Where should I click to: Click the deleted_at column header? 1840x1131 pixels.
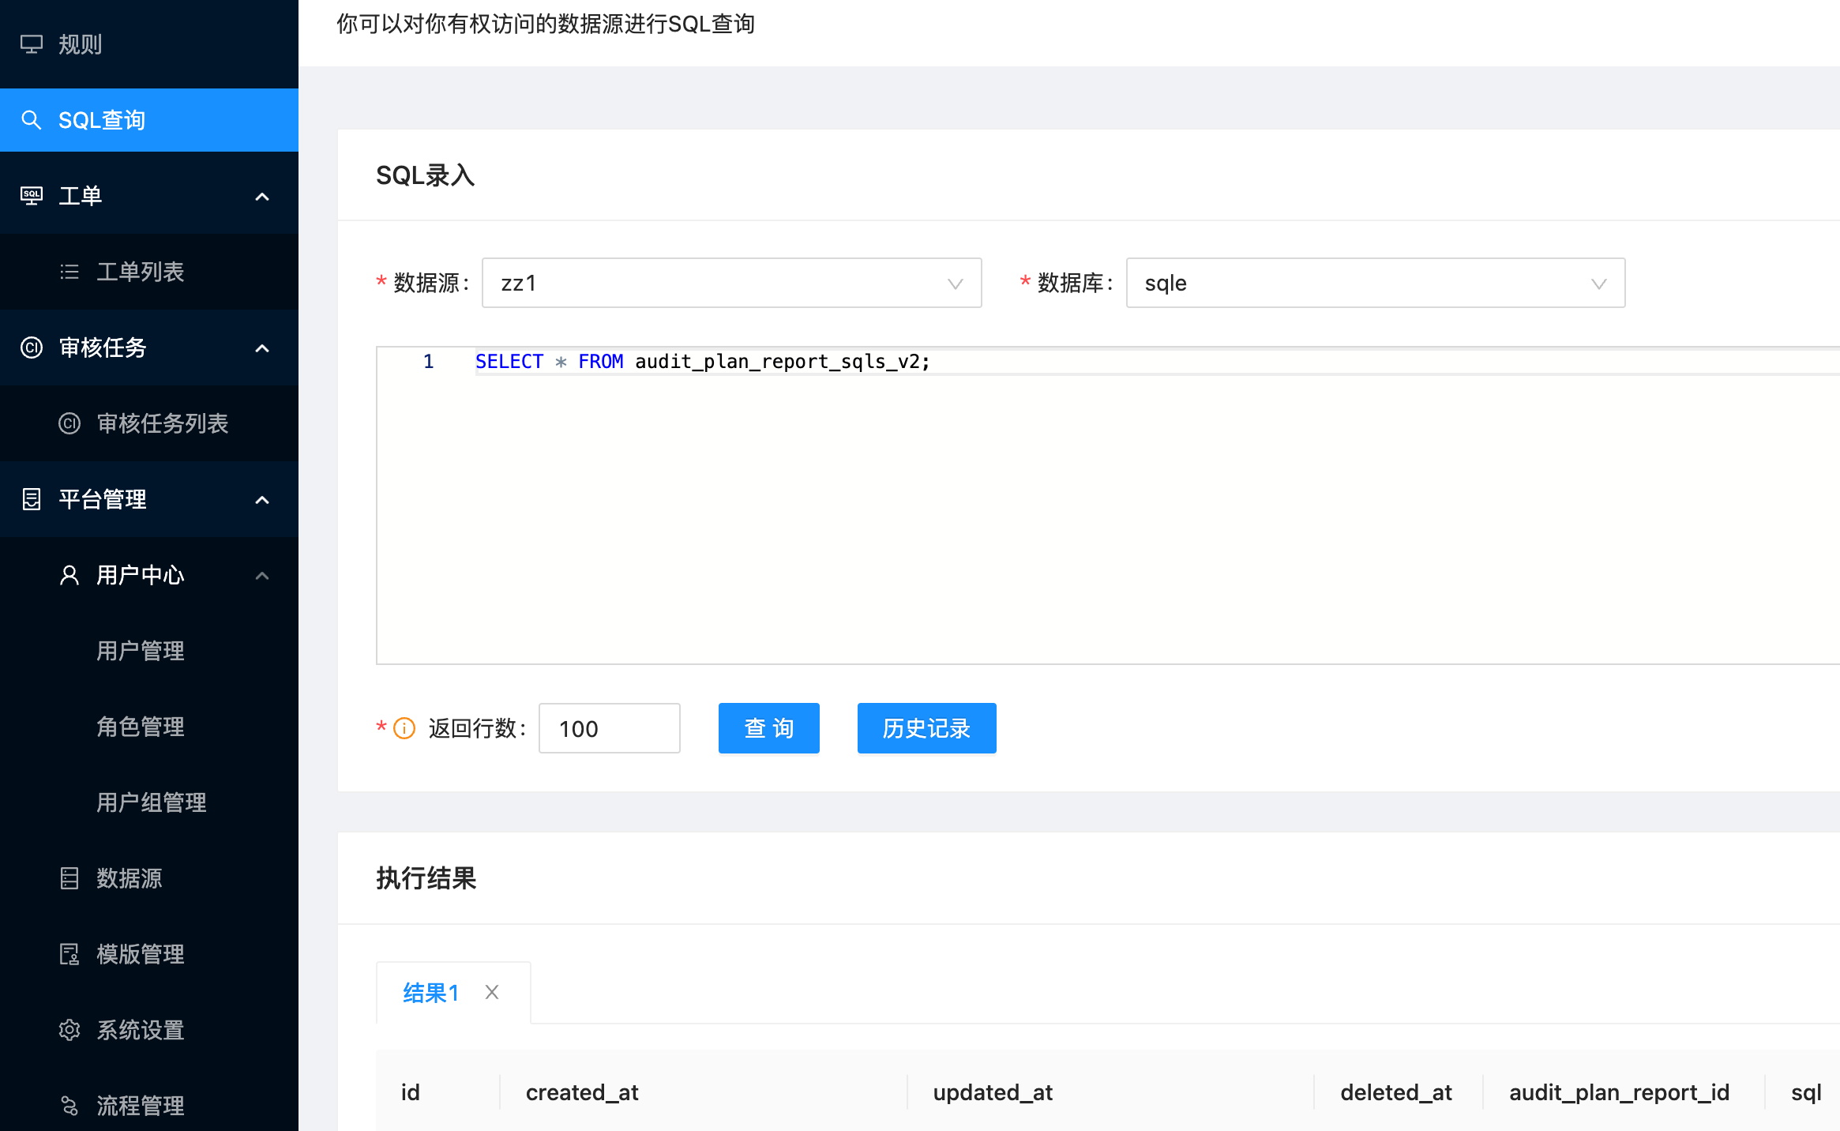[1396, 1092]
